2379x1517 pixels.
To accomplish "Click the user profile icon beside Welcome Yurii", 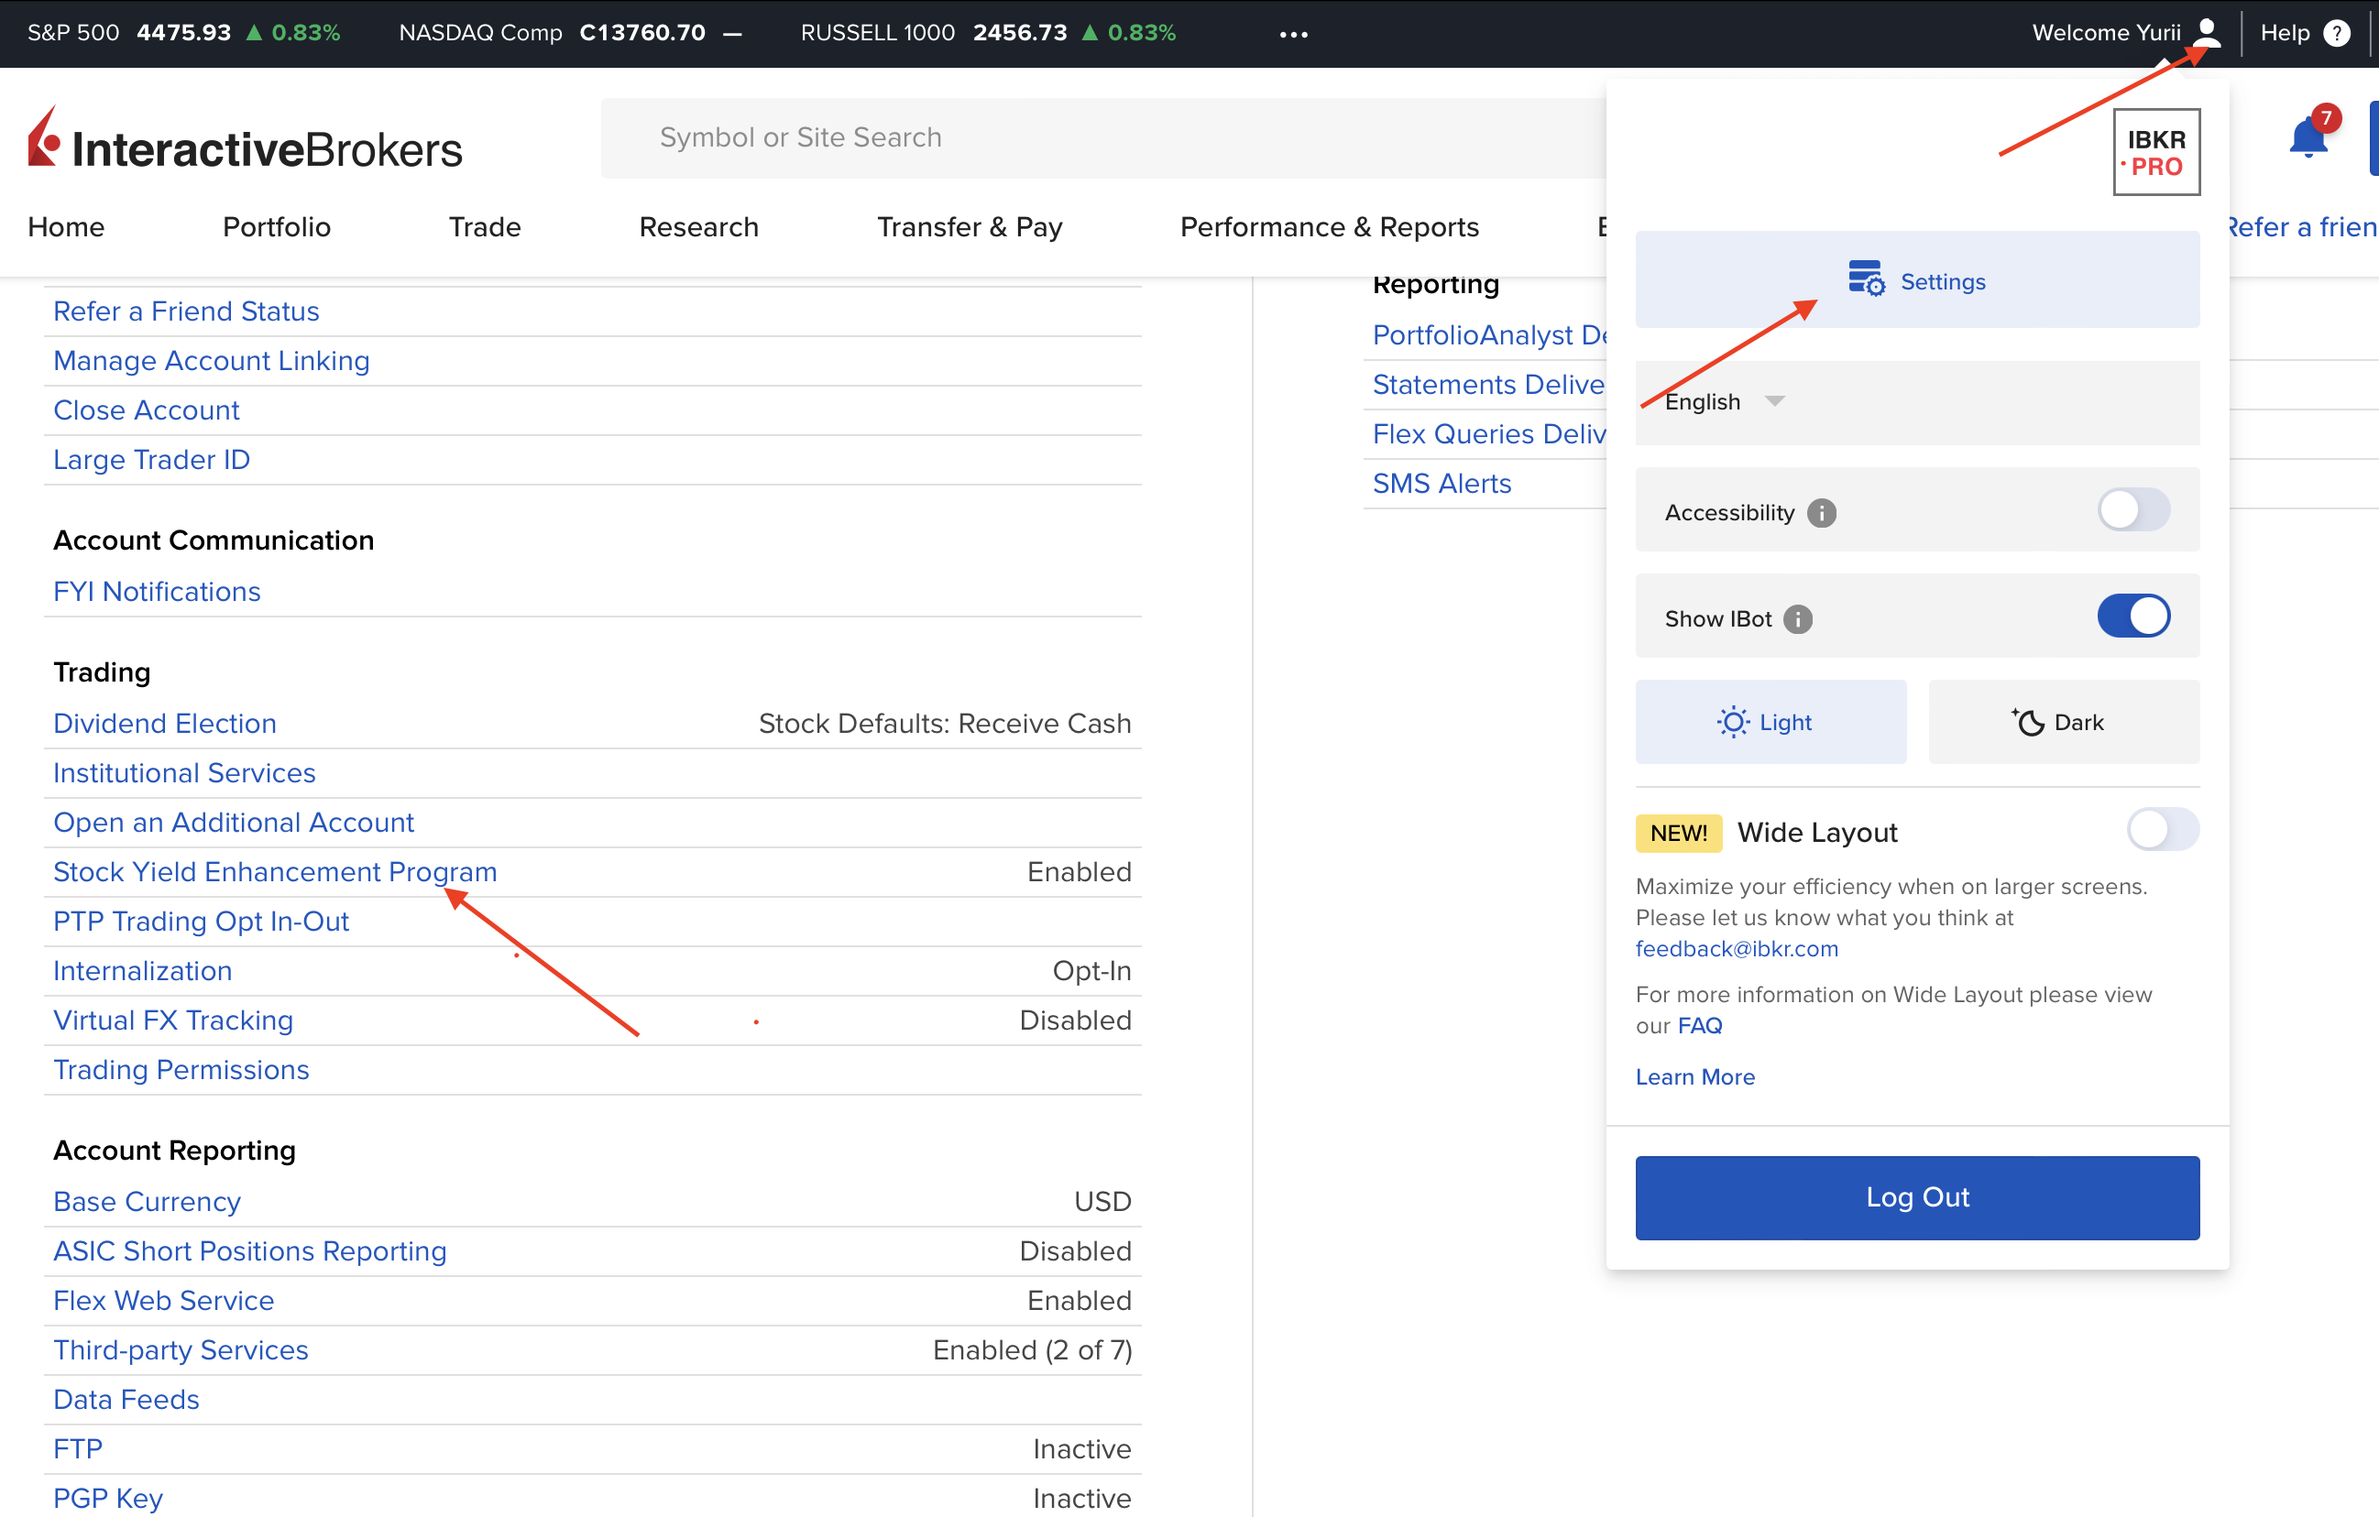I will 2206,33.
